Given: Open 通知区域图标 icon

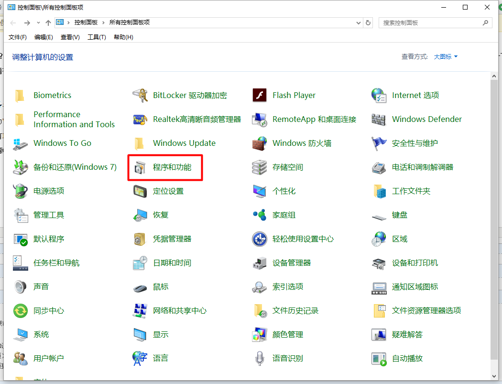Looking at the screenshot, I should tap(379, 287).
